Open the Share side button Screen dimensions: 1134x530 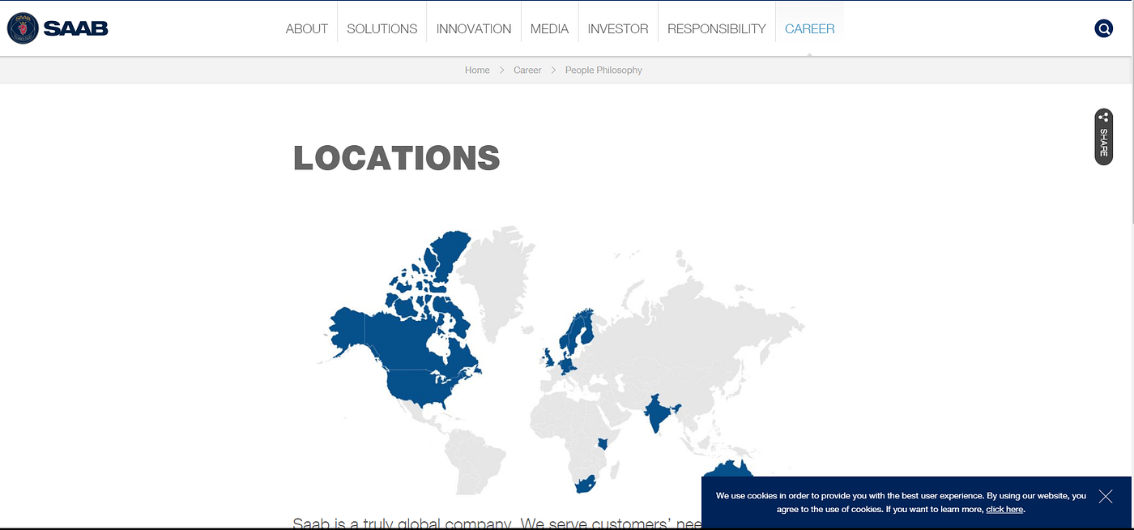(x=1103, y=137)
